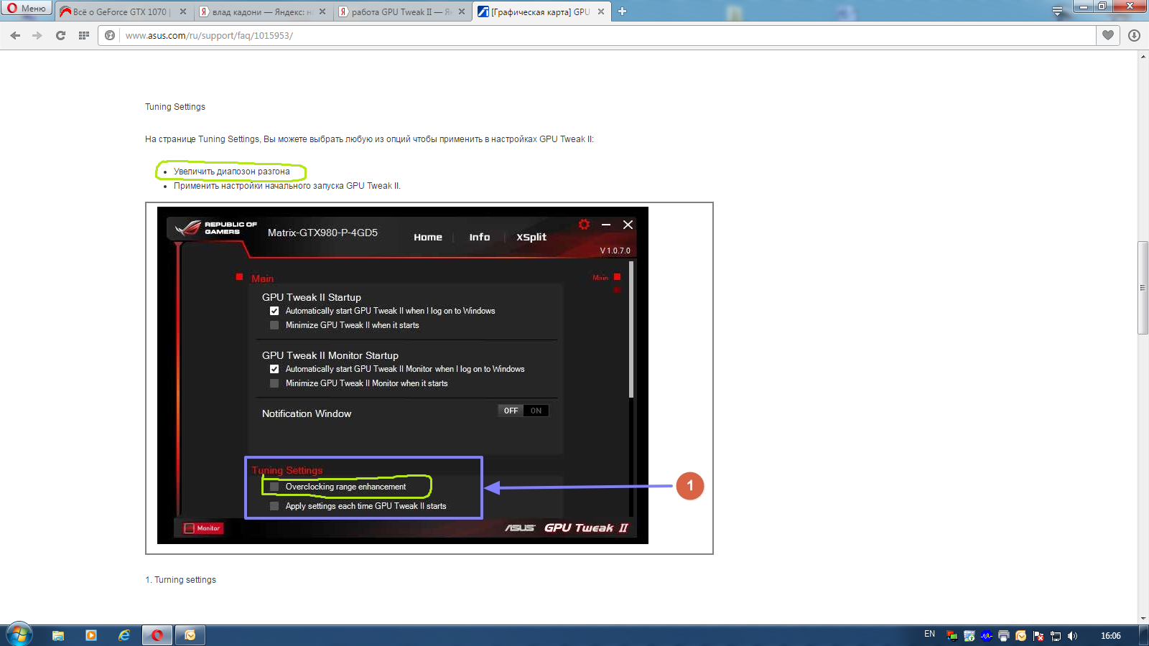1149x646 pixels.
Task: Close the влад кадони Яндекс tab
Action: pos(322,11)
